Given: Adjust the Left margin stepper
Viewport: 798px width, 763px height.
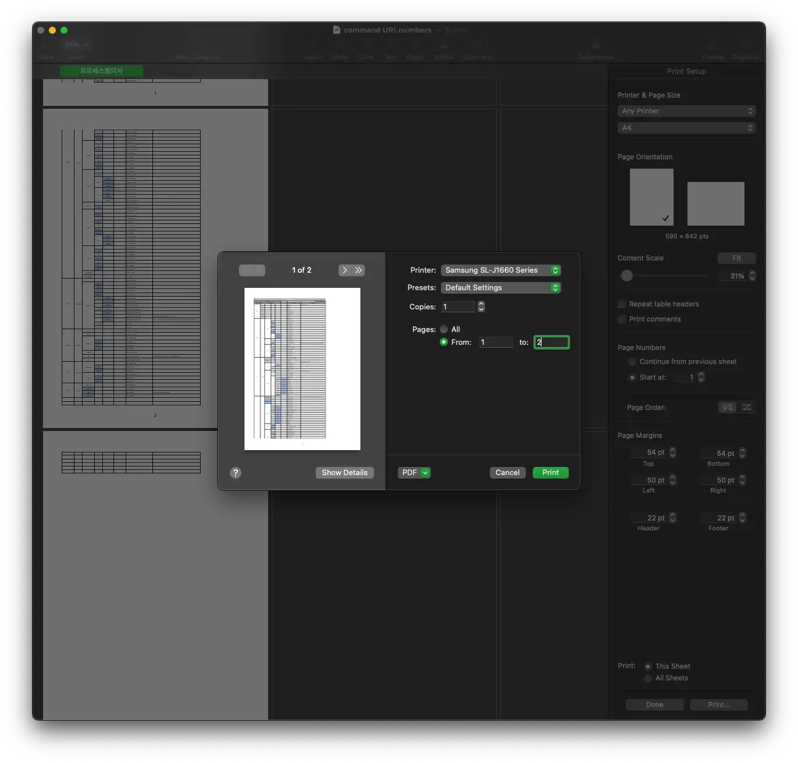Looking at the screenshot, I should (x=673, y=480).
